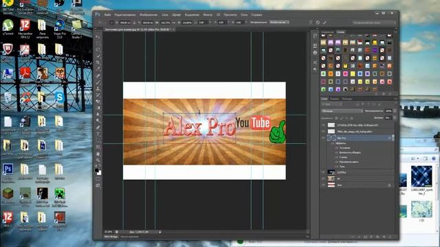The image size is (440, 247).
Task: Switch to the Контуры tab
Action: [347, 99]
